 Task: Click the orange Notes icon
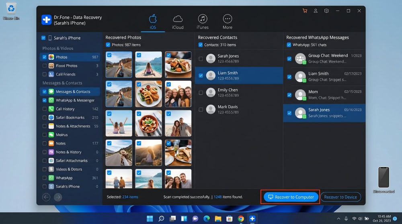(51, 143)
